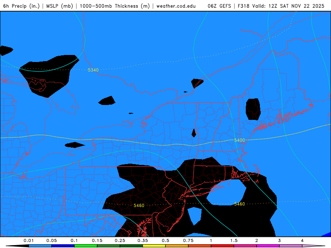
Task: Select the violet 3 inch legend swatch
Action: (x=291, y=246)
